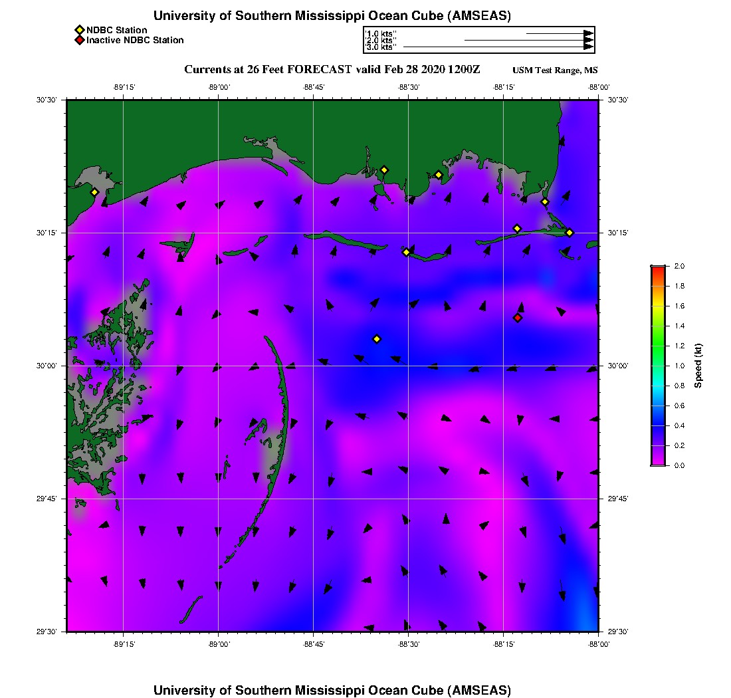This screenshot has height=698, width=731.
Task: Click the red diamond icon in the legend
Action: (x=79, y=41)
